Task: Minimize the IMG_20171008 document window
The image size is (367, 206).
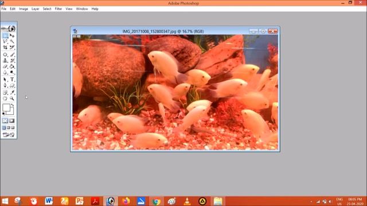Action: [x=253, y=31]
